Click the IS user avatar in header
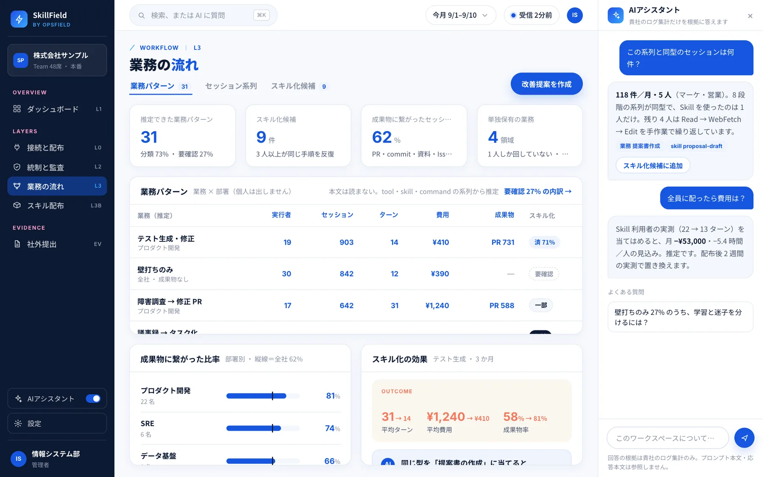The image size is (763, 477). pos(575,15)
